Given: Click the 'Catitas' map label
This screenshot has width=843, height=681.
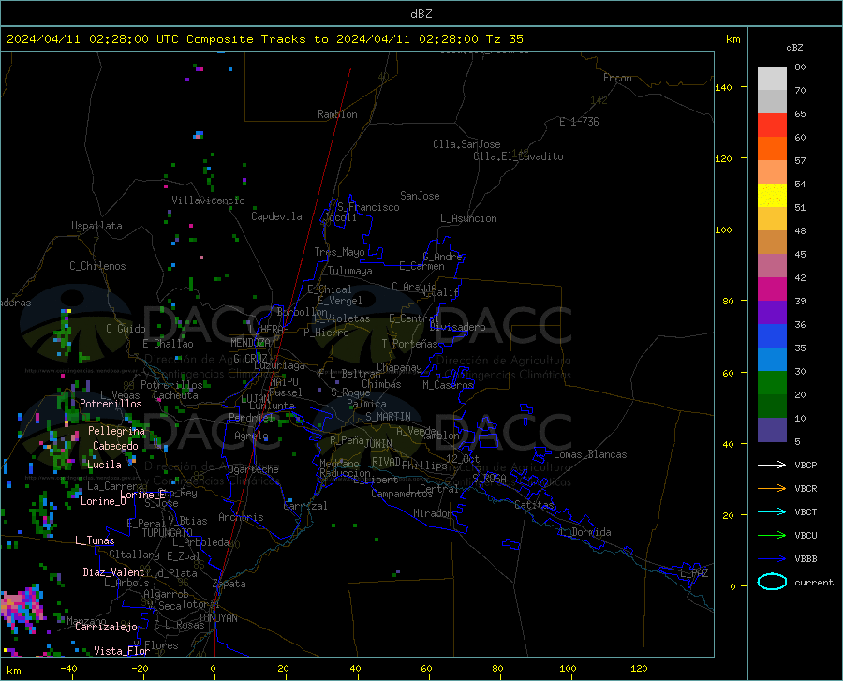Looking at the screenshot, I should pyautogui.click(x=534, y=505).
